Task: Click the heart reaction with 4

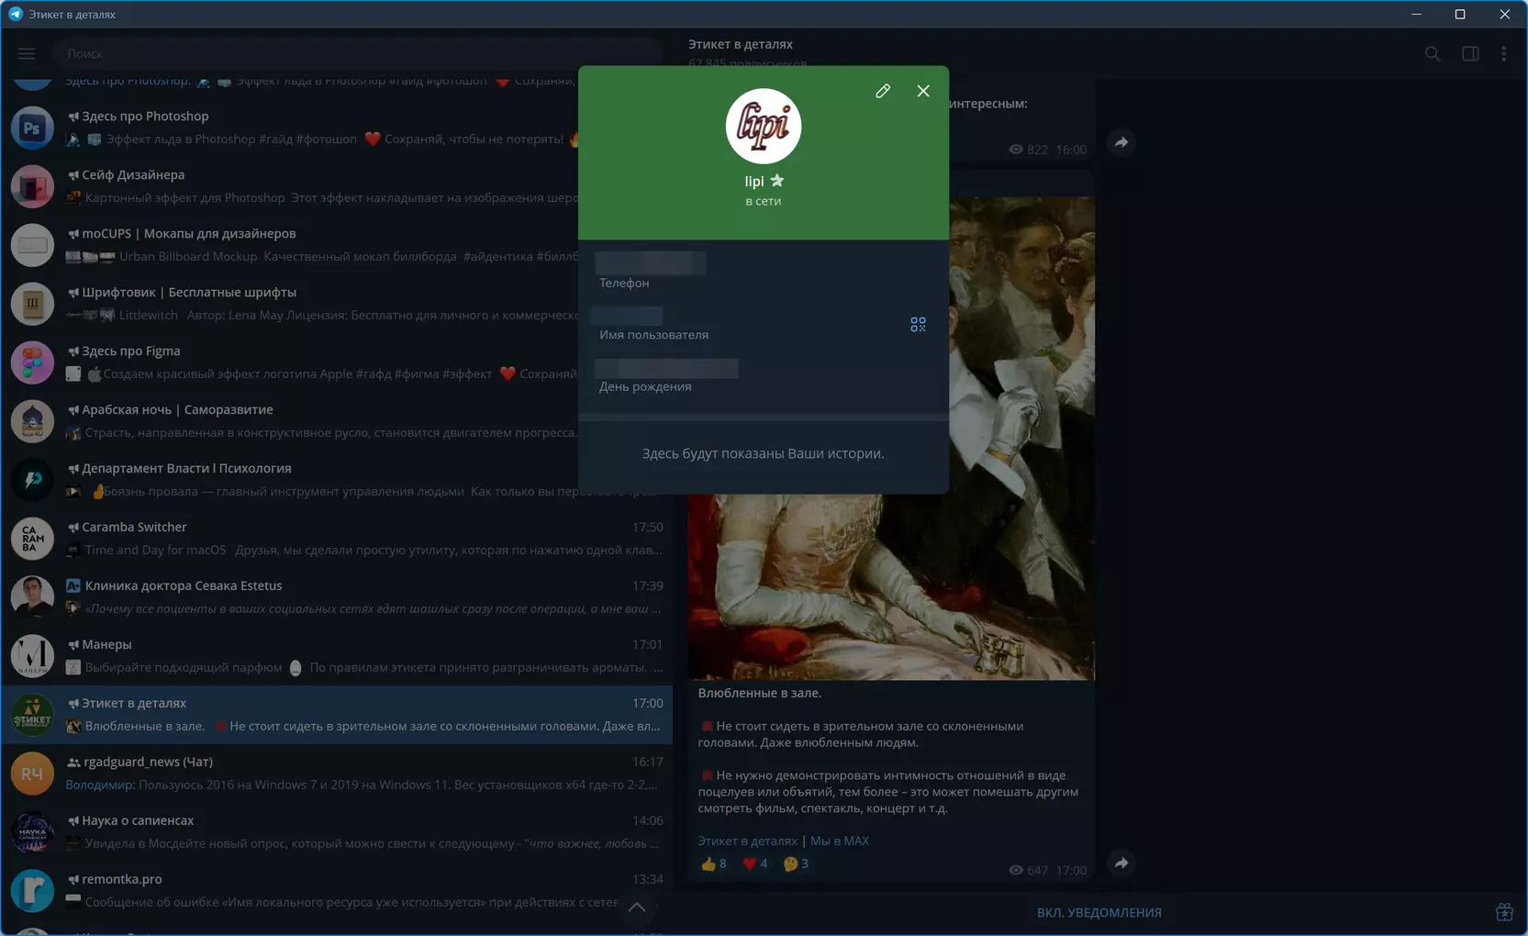Action: tap(754, 864)
